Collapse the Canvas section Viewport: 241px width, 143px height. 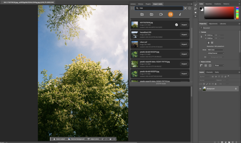pyautogui.click(x=200, y=32)
